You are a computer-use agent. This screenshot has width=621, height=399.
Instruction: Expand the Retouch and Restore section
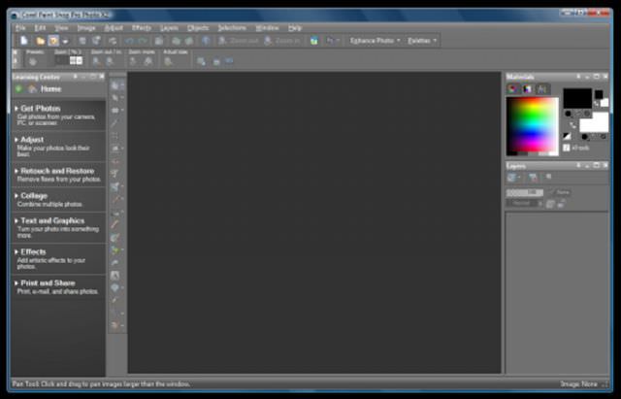tap(56, 171)
